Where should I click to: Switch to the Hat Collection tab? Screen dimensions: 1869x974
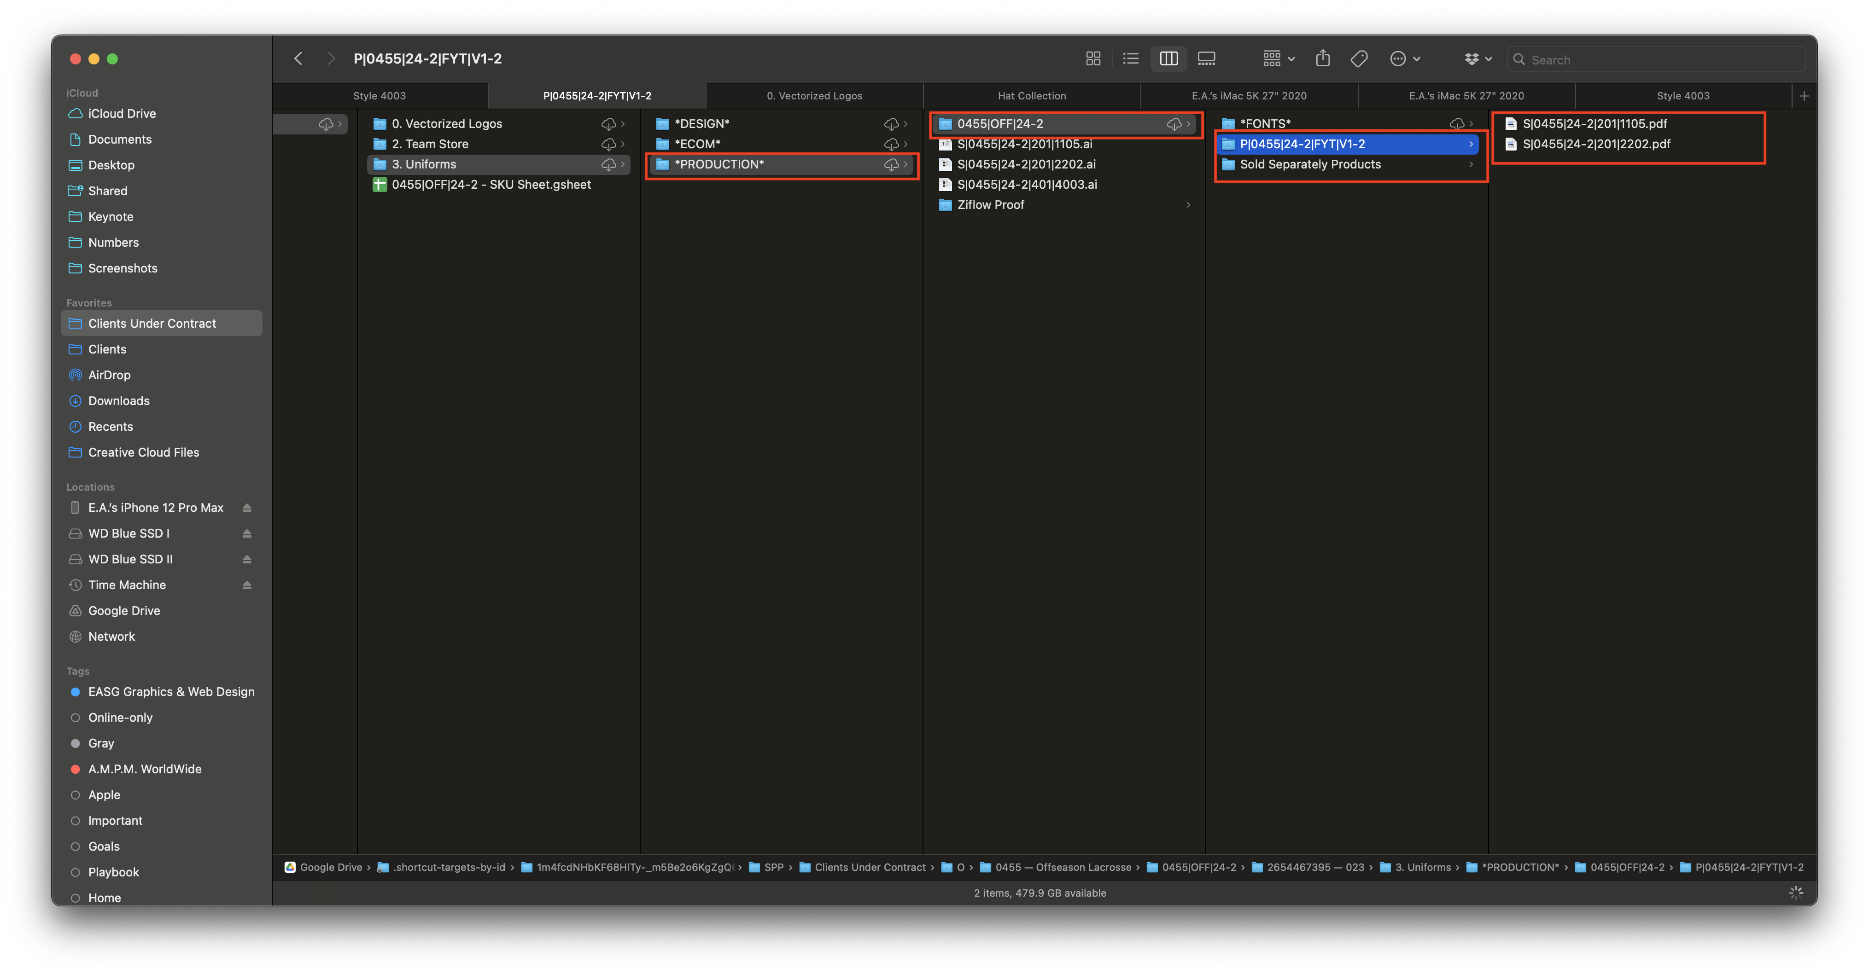(x=1031, y=96)
